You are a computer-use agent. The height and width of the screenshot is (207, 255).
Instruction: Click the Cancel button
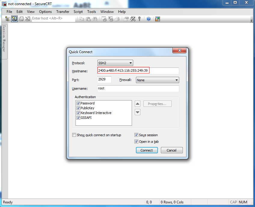pos(172,150)
